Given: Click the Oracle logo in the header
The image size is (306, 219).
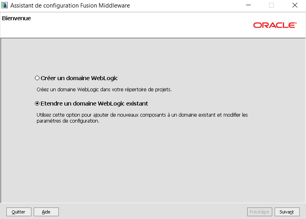Looking at the screenshot, I should 275,25.
